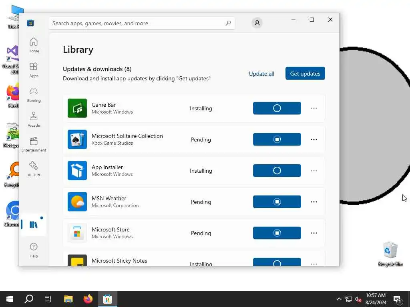
Task: Click the Microsoft Store logo icon
Action: [x=30, y=23]
